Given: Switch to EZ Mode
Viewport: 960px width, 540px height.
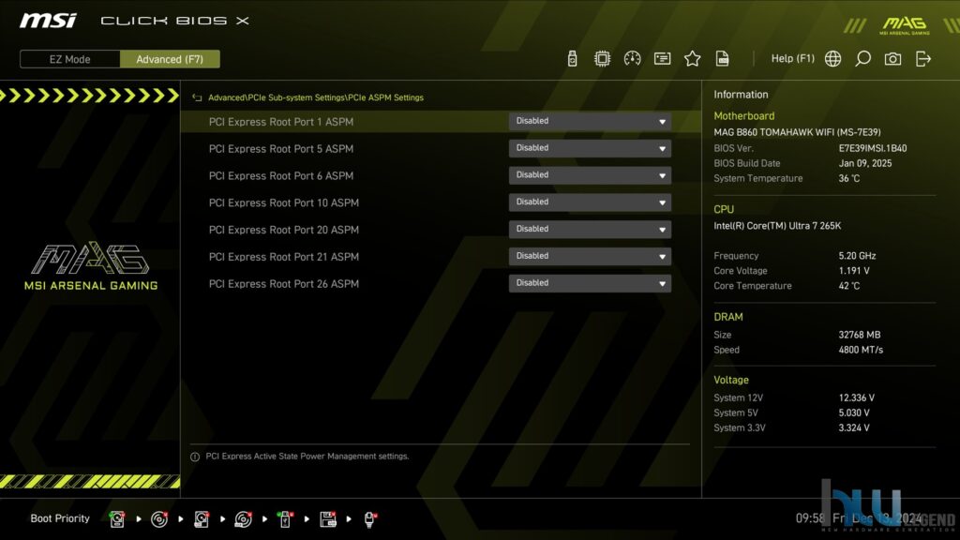Looking at the screenshot, I should tap(69, 59).
